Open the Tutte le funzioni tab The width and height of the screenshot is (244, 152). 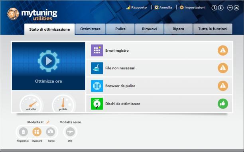point(213,29)
